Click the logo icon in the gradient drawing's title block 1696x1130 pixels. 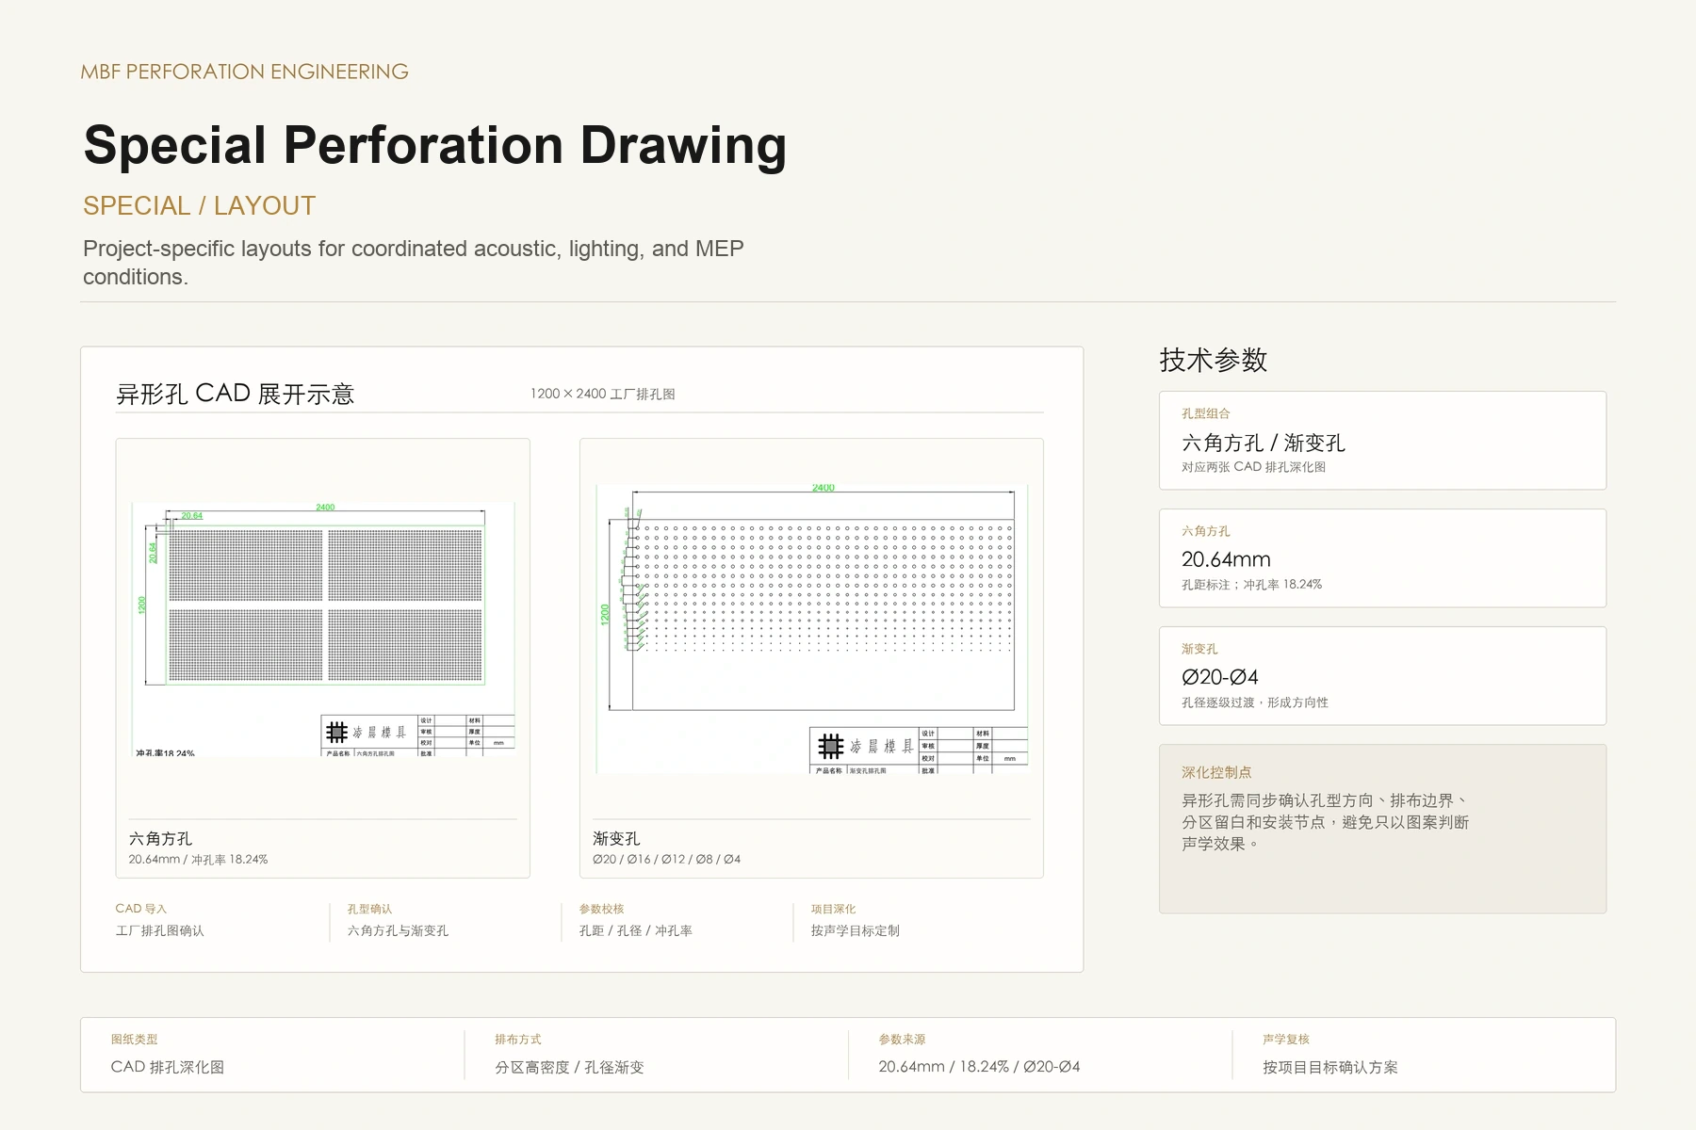click(x=830, y=746)
